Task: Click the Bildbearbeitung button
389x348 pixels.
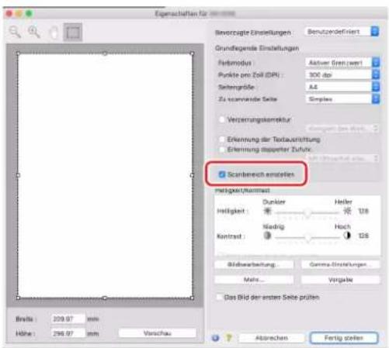Action: point(254,264)
